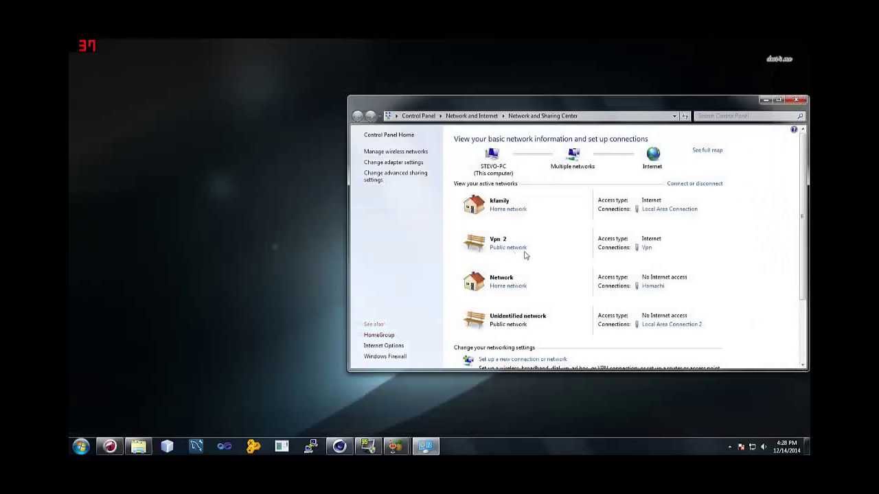Open the red circular app on taskbar
Screen dimensions: 879x494
coord(110,447)
